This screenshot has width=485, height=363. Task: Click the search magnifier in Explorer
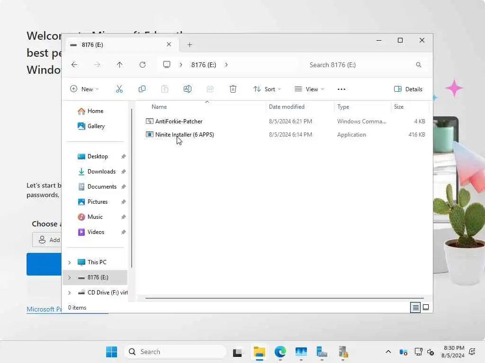[419, 65]
